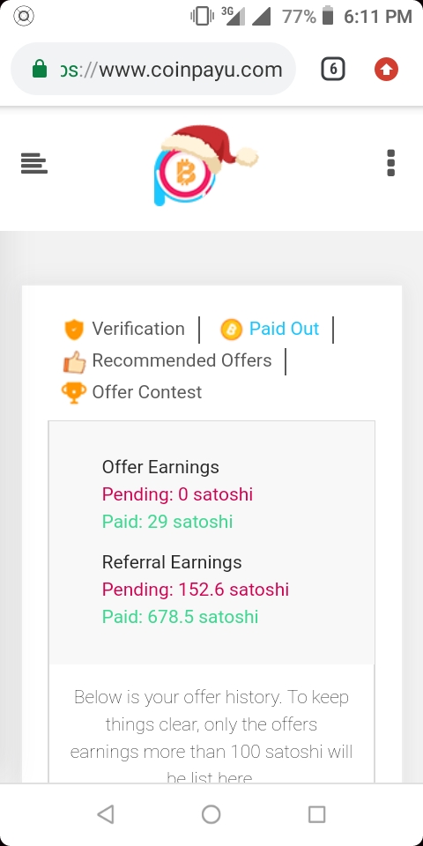Viewport: 423px width, 846px height.
Task: Open the three-dot options menu
Action: click(391, 163)
